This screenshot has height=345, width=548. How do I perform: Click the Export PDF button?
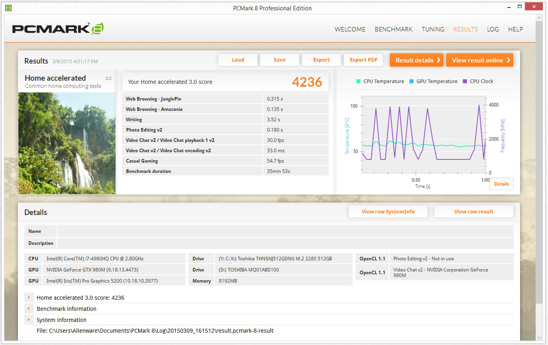363,60
